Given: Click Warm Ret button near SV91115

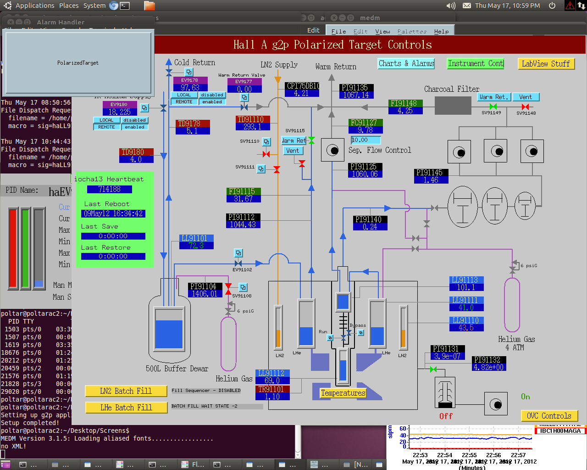Looking at the screenshot, I should [293, 141].
